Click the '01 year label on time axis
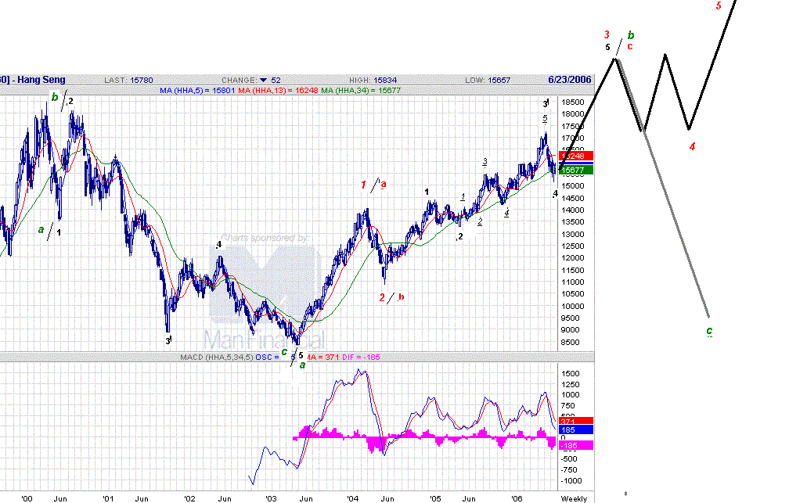The height and width of the screenshot is (503, 789). pos(108,498)
